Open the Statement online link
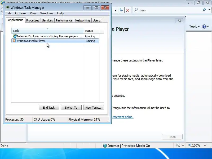This screenshot has height=159, width=212. 122,117
